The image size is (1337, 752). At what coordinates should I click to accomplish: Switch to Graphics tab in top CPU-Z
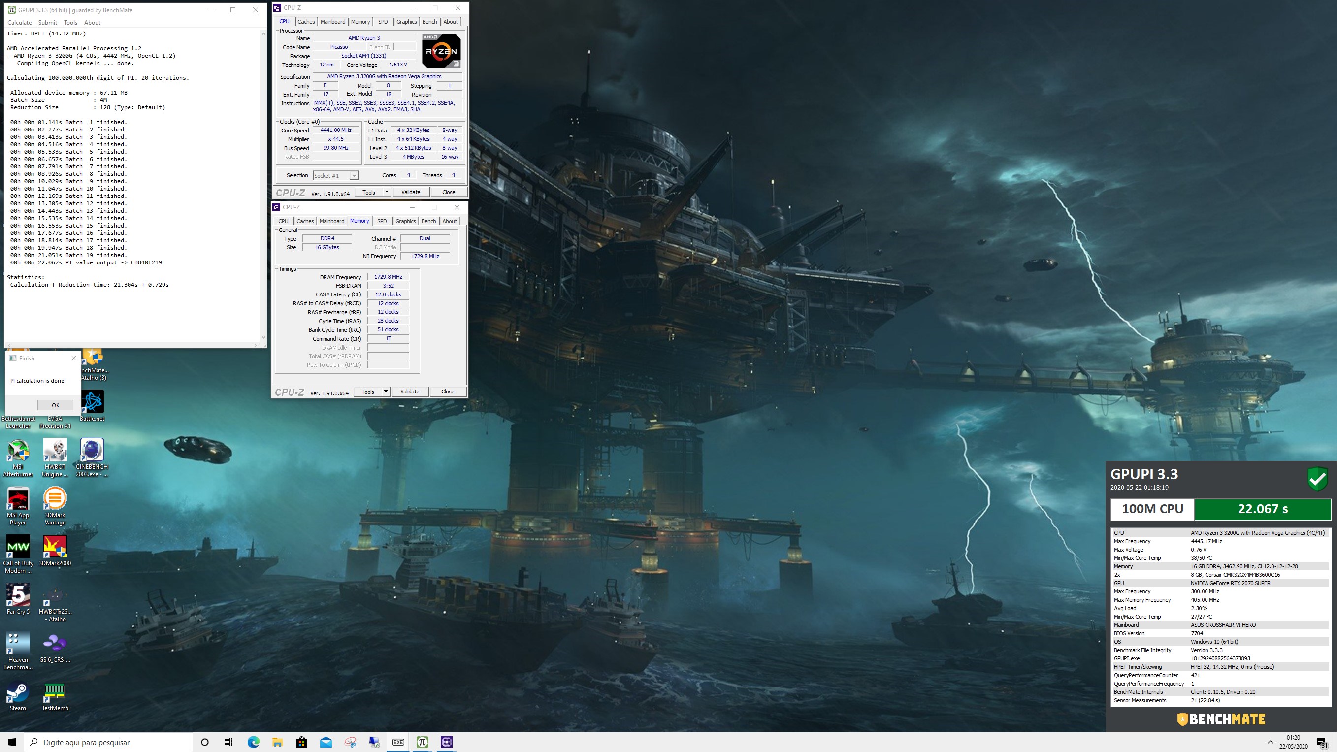click(406, 22)
